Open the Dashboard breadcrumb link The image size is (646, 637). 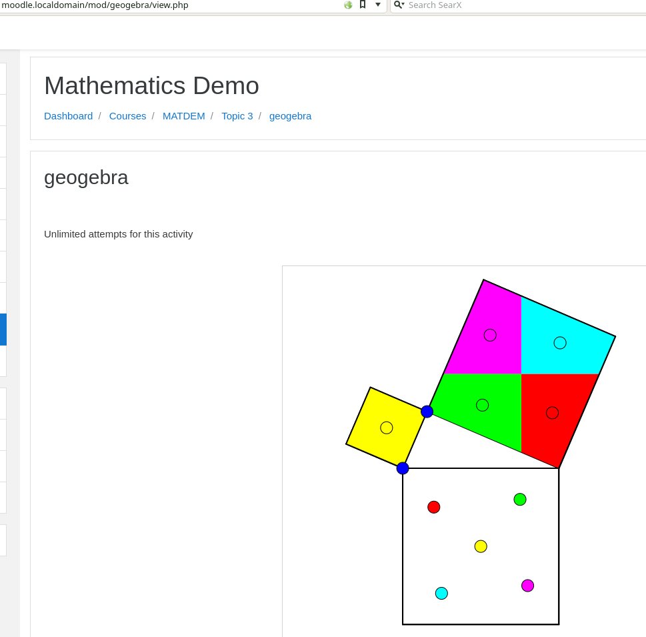[x=68, y=116]
